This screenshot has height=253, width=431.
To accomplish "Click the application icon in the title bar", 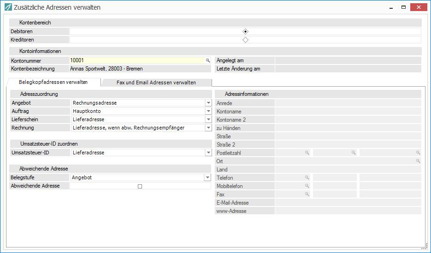I will 8,7.
